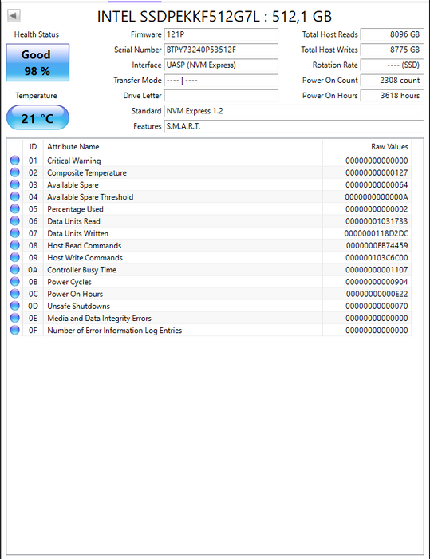Viewport: 430px width, 559px height.
Task: Click the status orb for Power Cycles
Action: [x=15, y=282]
